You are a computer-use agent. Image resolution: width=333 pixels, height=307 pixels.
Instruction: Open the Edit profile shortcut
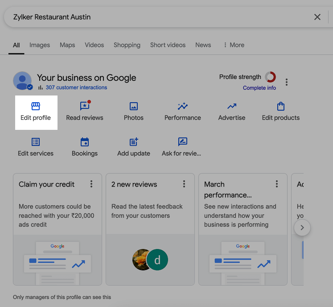(36, 112)
